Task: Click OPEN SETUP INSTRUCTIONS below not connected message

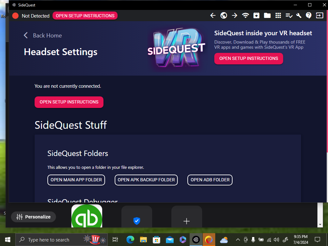Action: click(x=69, y=102)
